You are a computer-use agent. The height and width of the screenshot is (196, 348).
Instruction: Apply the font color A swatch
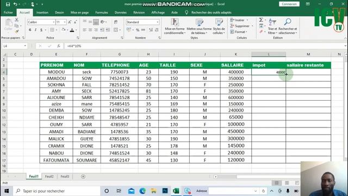(x=72, y=30)
